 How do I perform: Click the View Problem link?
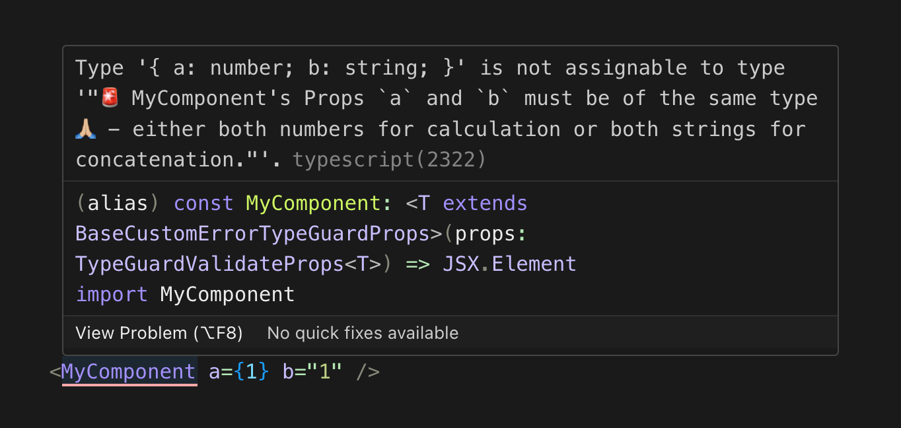(159, 333)
